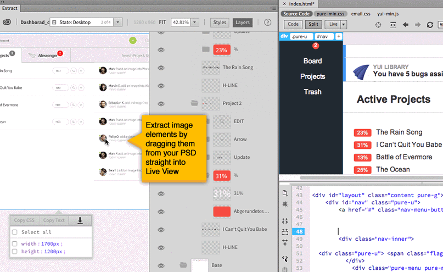The height and width of the screenshot is (272, 443).
Task: Click the EDIT layer thumbnail
Action: [222, 121]
